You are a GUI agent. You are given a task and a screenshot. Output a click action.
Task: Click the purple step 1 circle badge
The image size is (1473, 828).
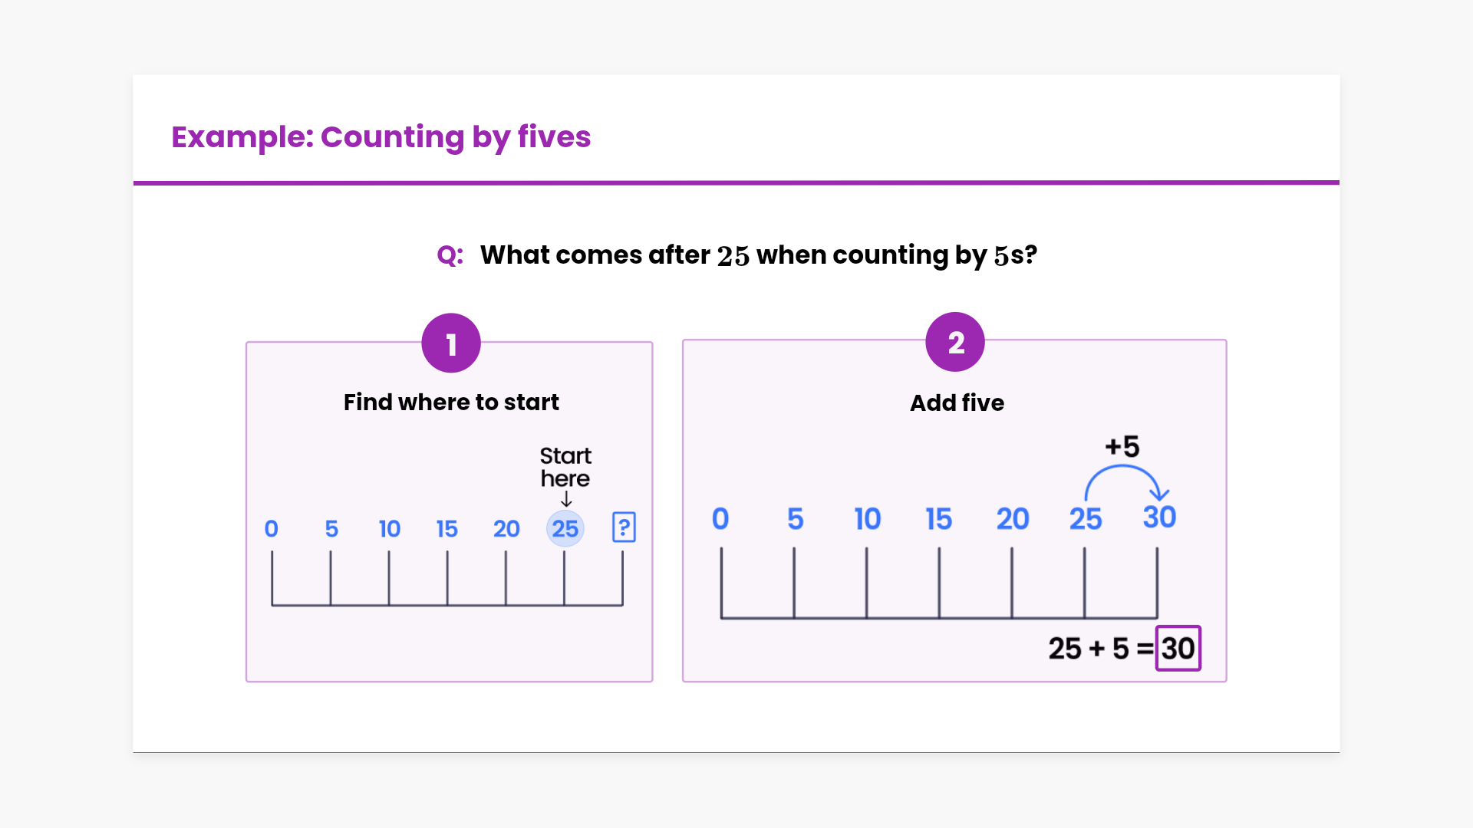(451, 343)
